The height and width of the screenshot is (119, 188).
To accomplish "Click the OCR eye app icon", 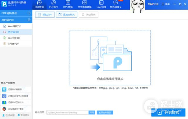I will tap(4, 96).
